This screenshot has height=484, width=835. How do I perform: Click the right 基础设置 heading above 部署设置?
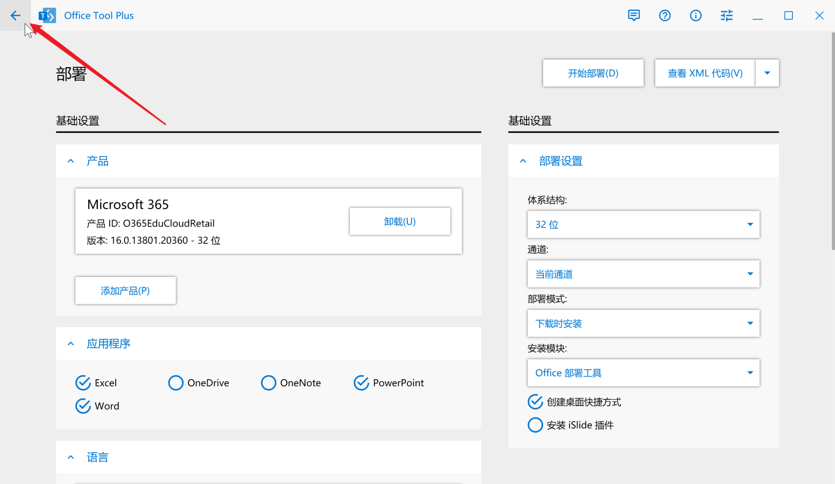(x=530, y=121)
